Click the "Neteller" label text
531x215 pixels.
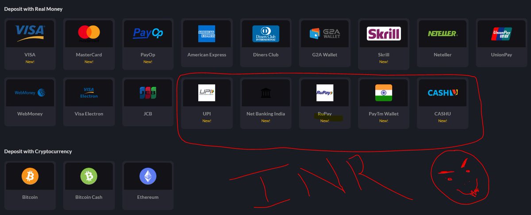442,55
